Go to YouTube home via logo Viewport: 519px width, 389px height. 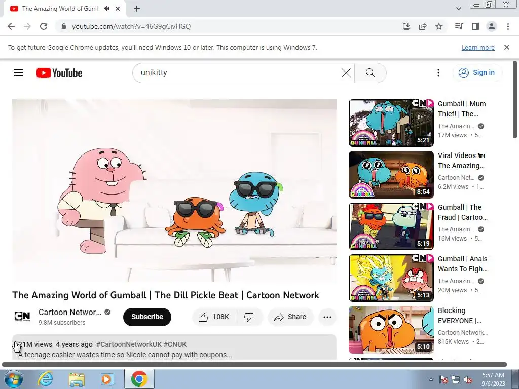tap(59, 73)
